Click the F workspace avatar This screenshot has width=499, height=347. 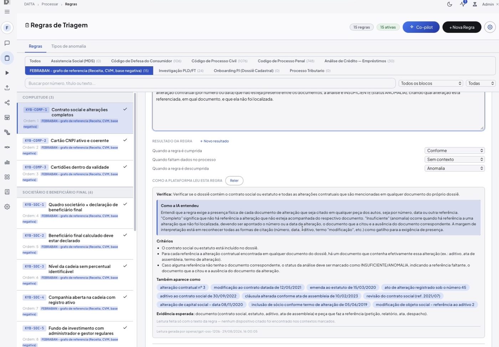coord(7,28)
